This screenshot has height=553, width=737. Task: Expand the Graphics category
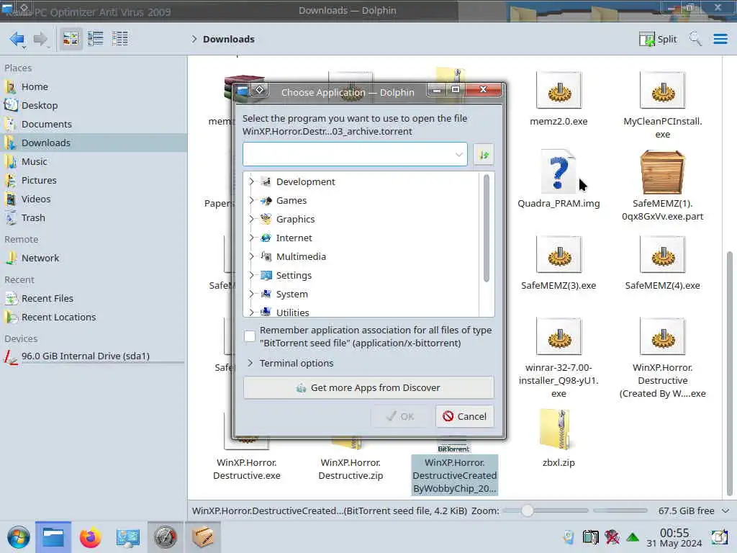[x=251, y=219]
